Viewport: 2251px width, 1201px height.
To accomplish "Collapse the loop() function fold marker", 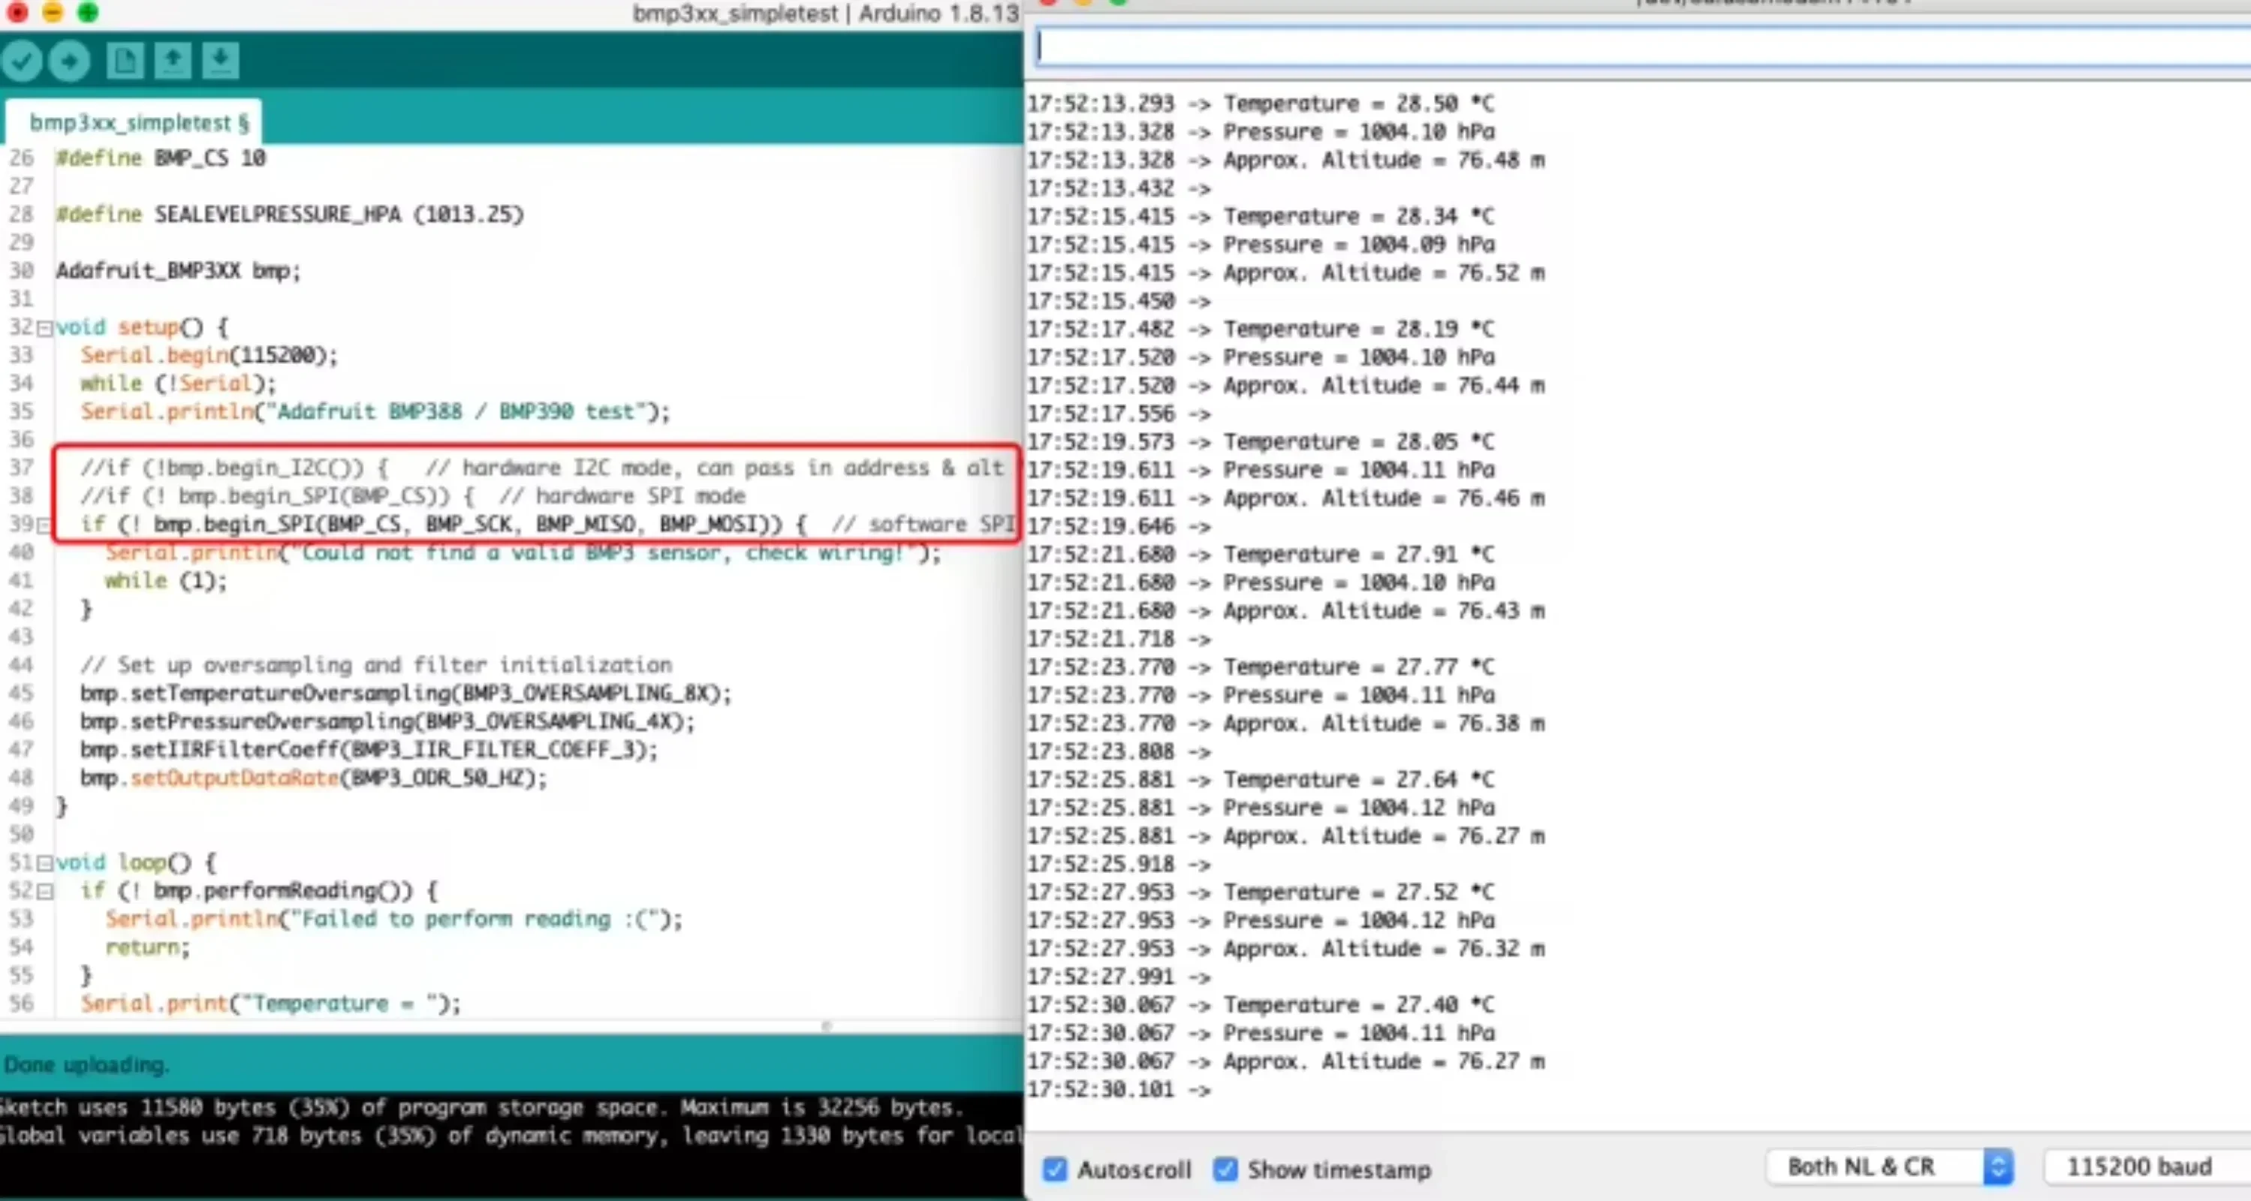I will [44, 864].
